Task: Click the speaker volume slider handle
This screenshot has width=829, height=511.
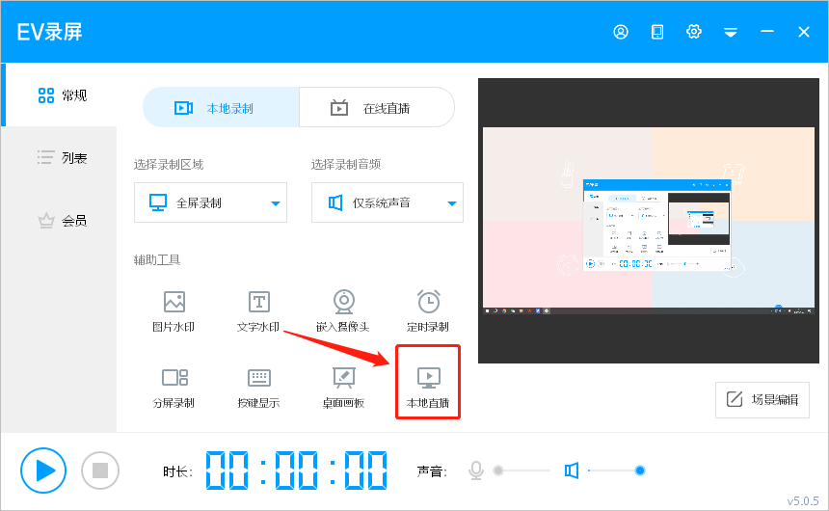Action: point(639,471)
